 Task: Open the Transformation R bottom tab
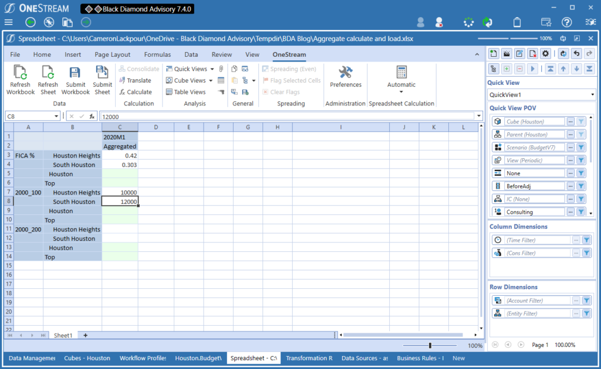(309, 358)
